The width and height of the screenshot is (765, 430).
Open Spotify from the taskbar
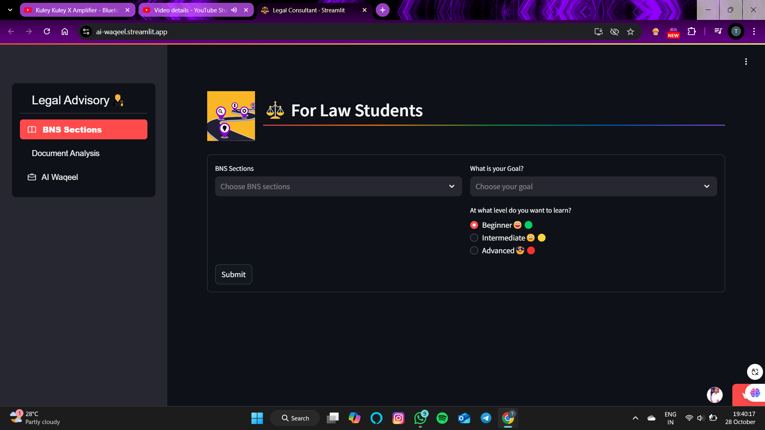coord(442,418)
